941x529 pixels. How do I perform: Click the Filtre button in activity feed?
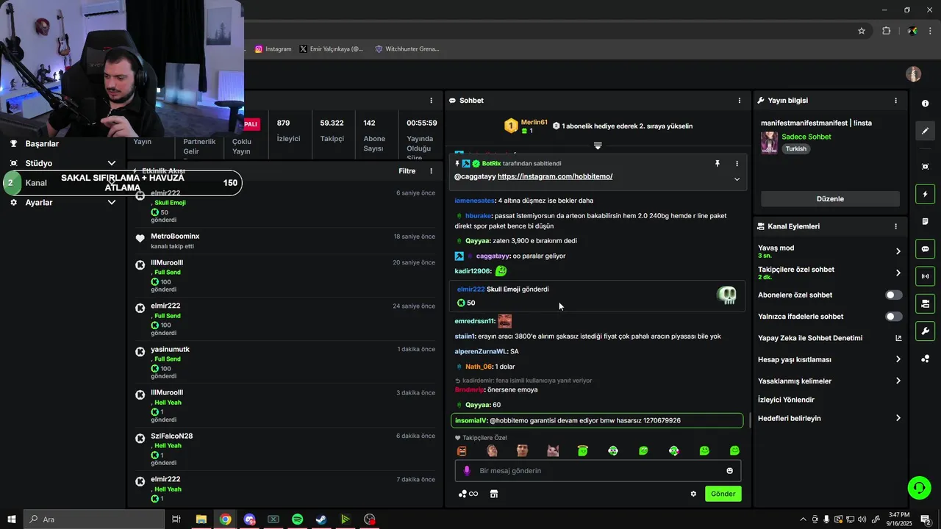407,171
